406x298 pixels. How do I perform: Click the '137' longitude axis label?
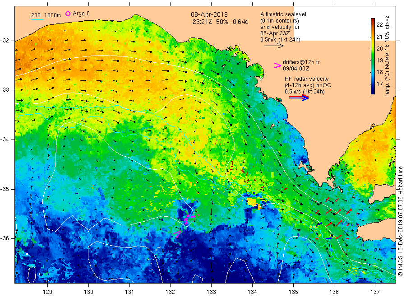click(x=375, y=292)
